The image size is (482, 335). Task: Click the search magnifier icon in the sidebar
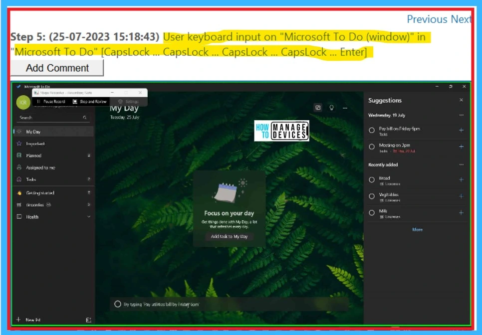[x=84, y=118]
